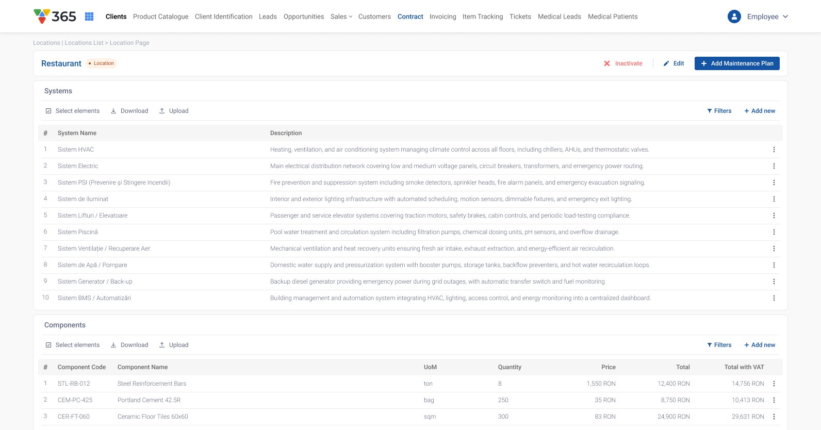Open the Customers menu item
This screenshot has height=430, width=821.
click(374, 16)
